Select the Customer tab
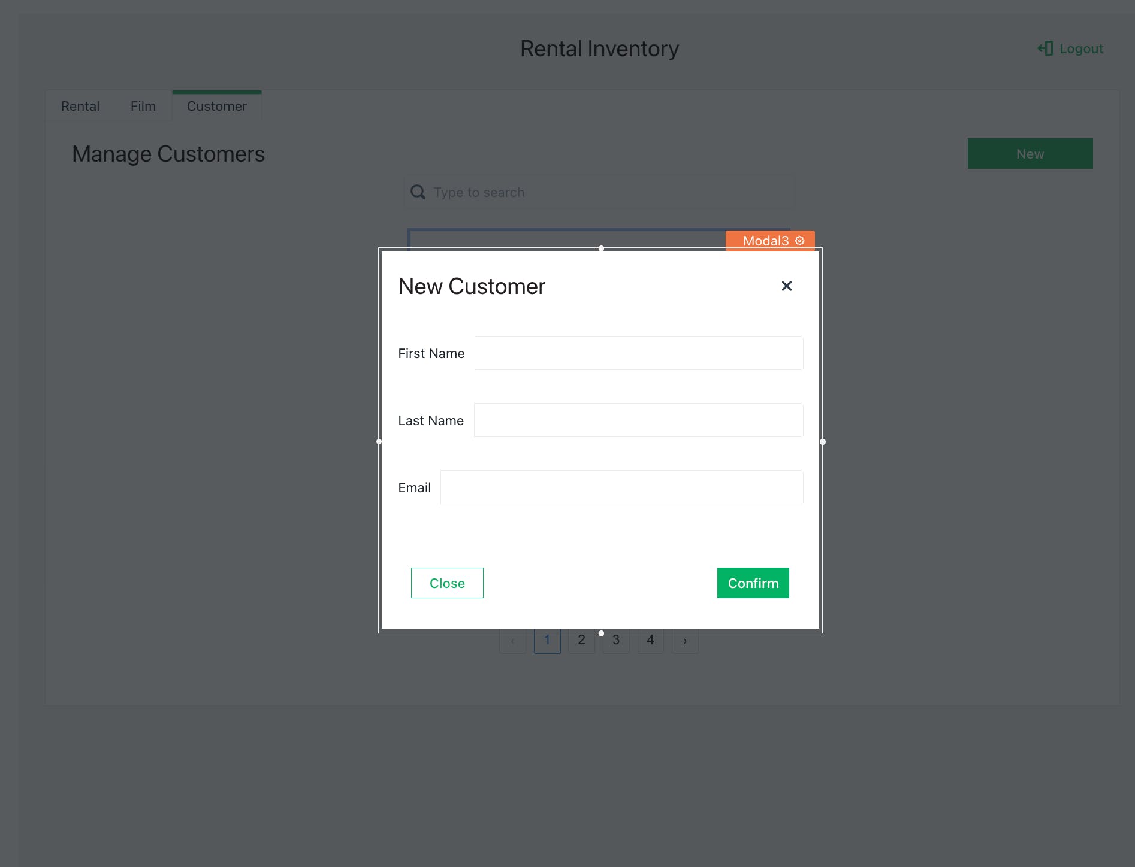Viewport: 1135px width, 867px height. (216, 106)
